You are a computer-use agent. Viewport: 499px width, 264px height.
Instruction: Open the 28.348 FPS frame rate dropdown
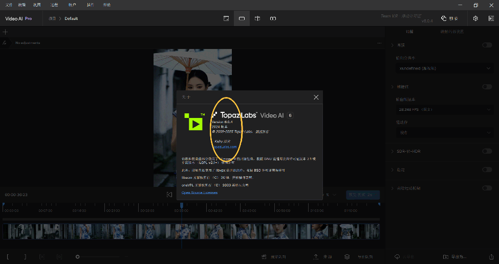click(445, 109)
